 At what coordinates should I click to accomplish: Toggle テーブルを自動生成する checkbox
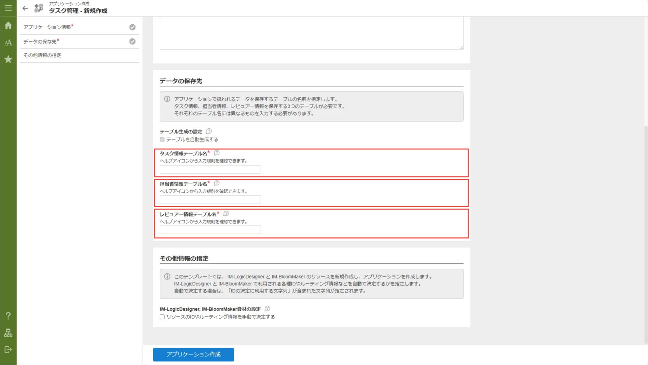pyautogui.click(x=162, y=140)
